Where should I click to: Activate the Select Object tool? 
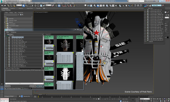[24, 6]
